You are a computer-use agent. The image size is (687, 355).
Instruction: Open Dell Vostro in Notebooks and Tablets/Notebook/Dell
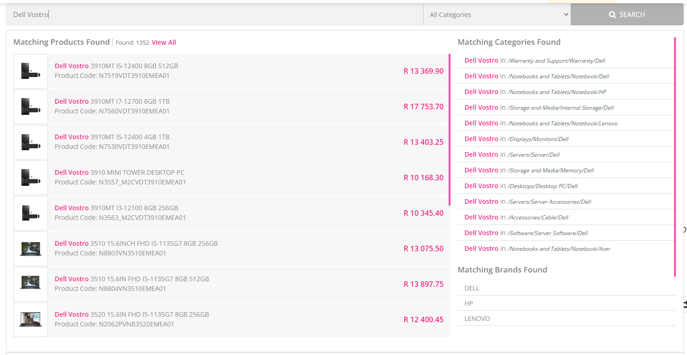pyautogui.click(x=537, y=76)
